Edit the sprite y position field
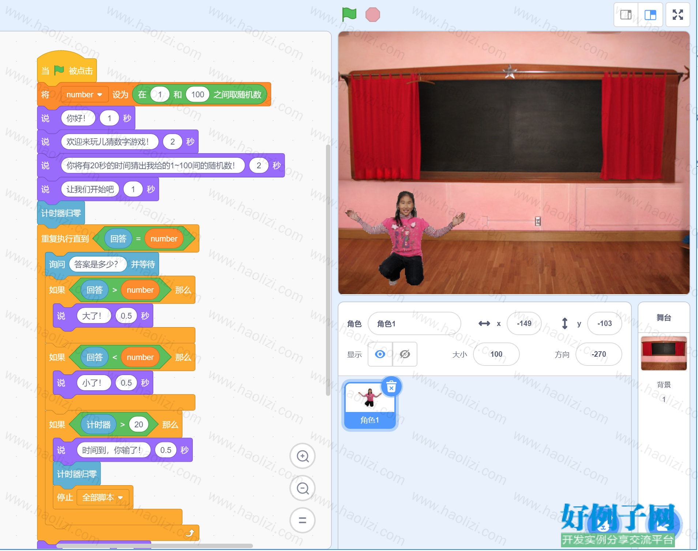Image resolution: width=698 pixels, height=551 pixels. (x=604, y=323)
